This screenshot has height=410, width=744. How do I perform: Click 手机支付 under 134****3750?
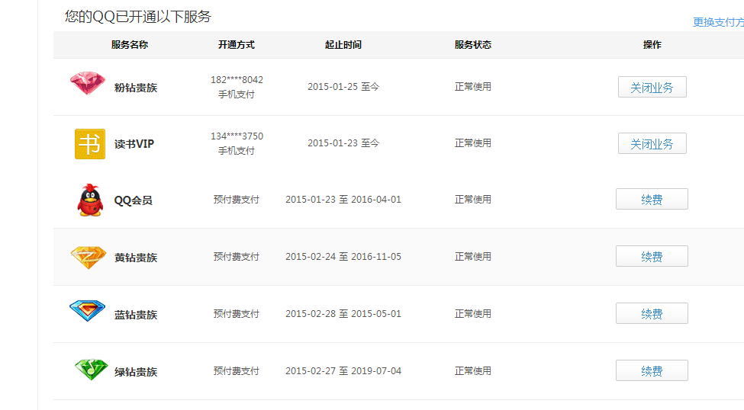[x=237, y=151]
